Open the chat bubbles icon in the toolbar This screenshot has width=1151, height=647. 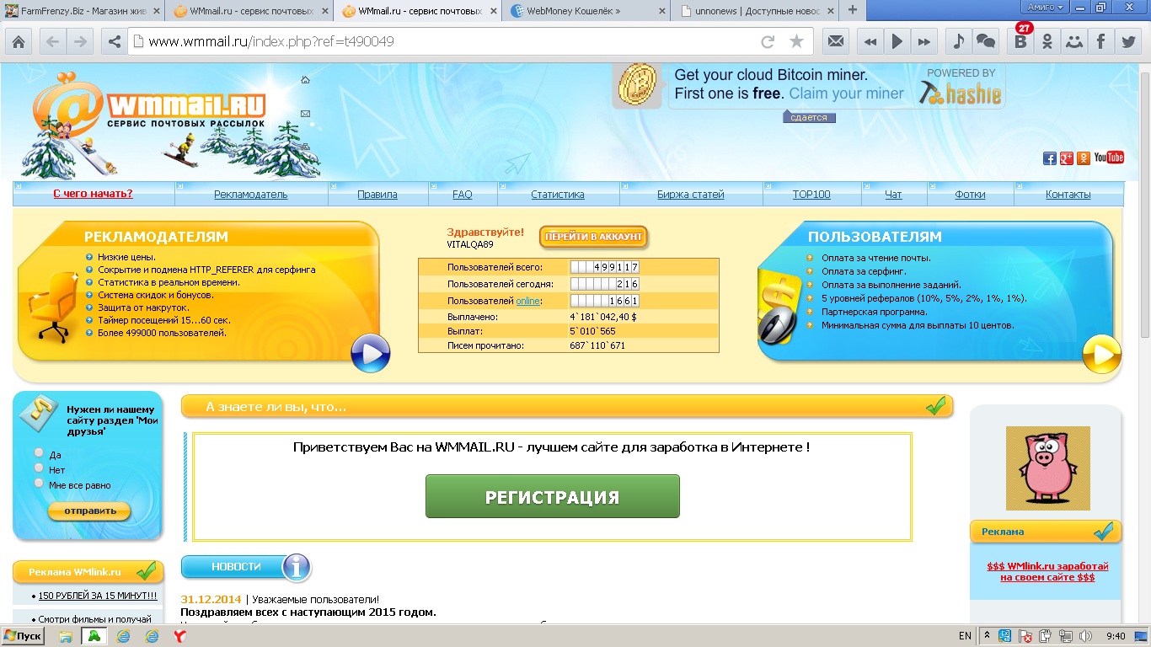click(985, 41)
